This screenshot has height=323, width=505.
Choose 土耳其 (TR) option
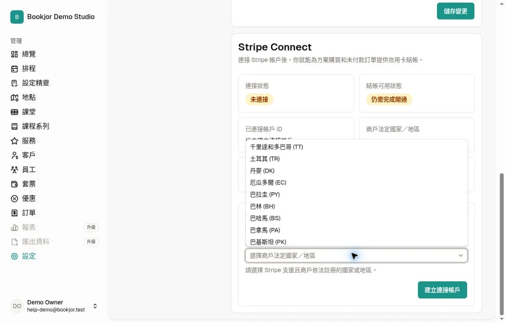(356, 159)
